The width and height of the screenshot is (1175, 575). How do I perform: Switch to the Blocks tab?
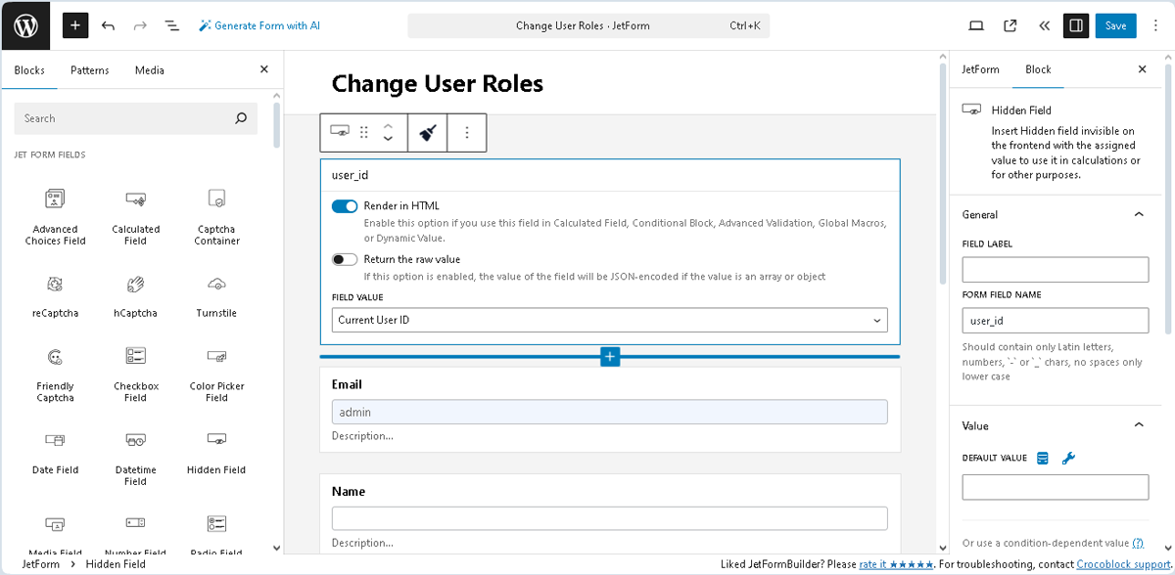point(29,70)
